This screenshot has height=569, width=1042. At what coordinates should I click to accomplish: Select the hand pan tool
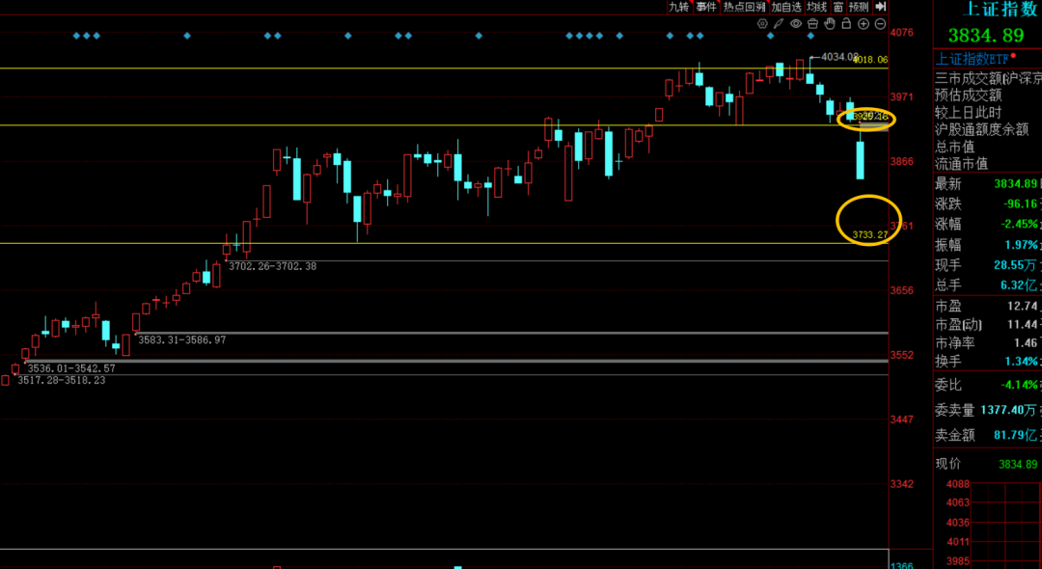(830, 23)
